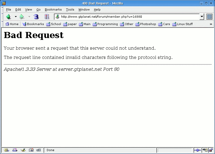Open the Window menu

point(84,10)
